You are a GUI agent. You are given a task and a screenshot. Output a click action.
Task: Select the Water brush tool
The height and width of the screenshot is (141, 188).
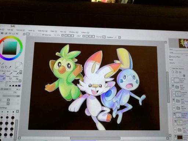(16, 73)
